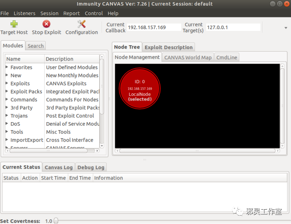Viewport: 291px width, 224px height.
Task: Click the modules list horizontal scrollbar
Action: [x=48, y=151]
